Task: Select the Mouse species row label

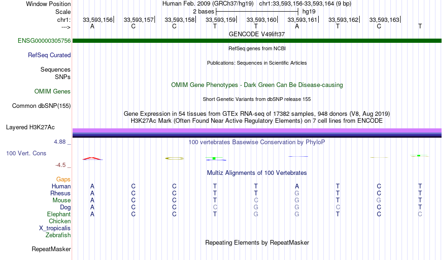Action: click(x=61, y=200)
